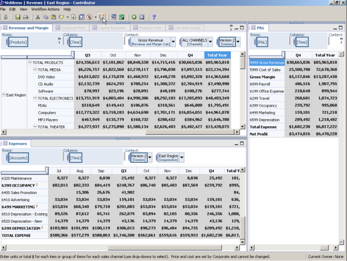
Task: Click the document with note toolbar icon
Action: click(x=74, y=17)
